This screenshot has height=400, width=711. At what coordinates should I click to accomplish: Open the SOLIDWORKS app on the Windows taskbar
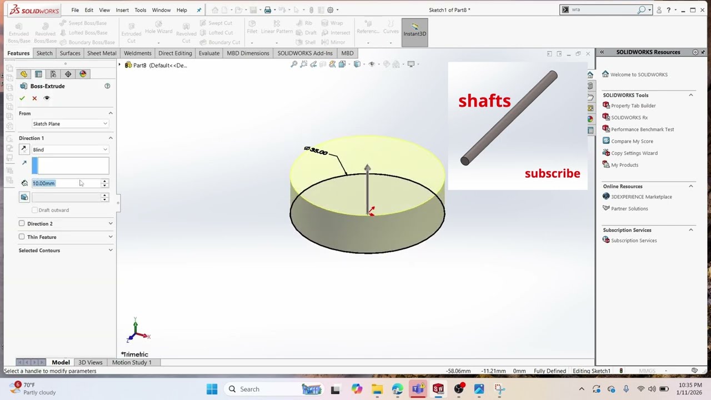coord(438,389)
